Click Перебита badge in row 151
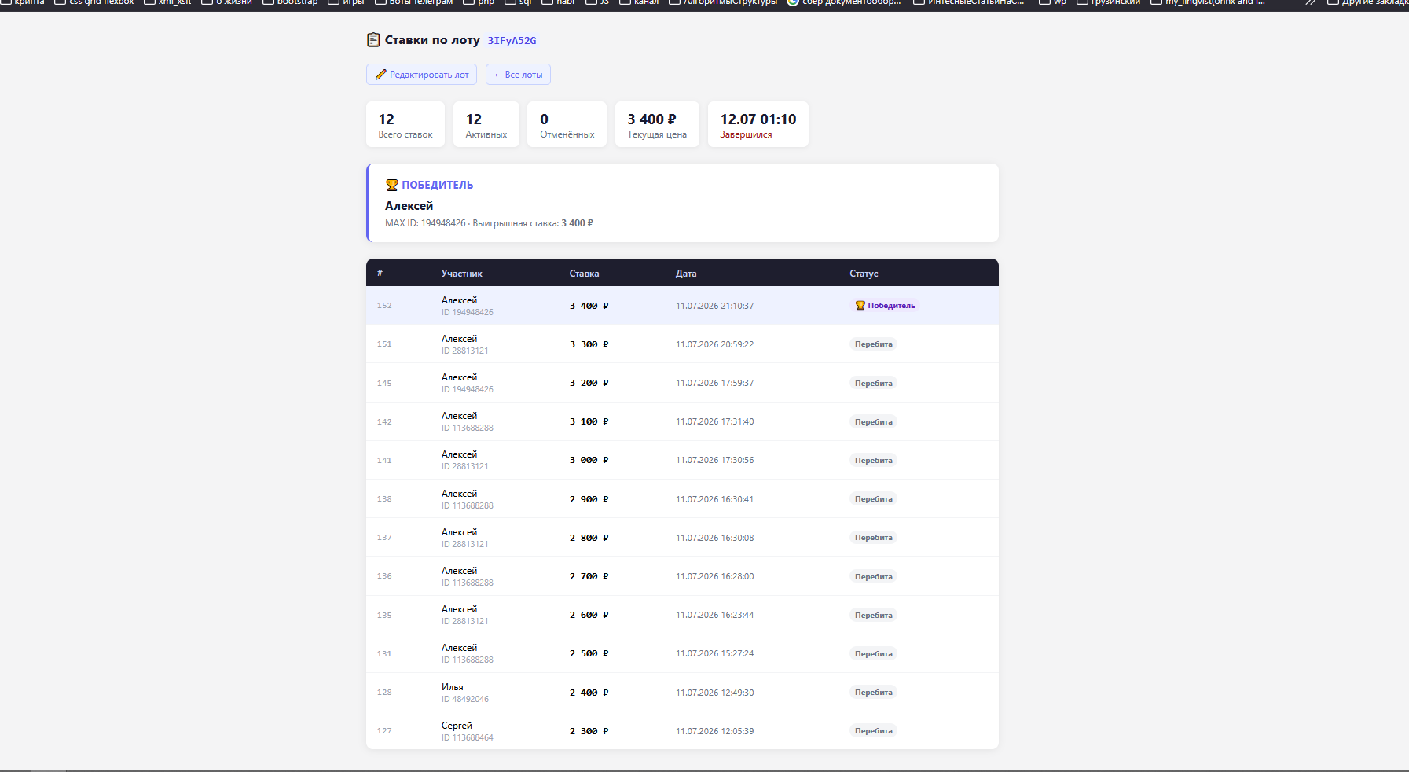Viewport: 1409px width, 772px height. click(874, 344)
